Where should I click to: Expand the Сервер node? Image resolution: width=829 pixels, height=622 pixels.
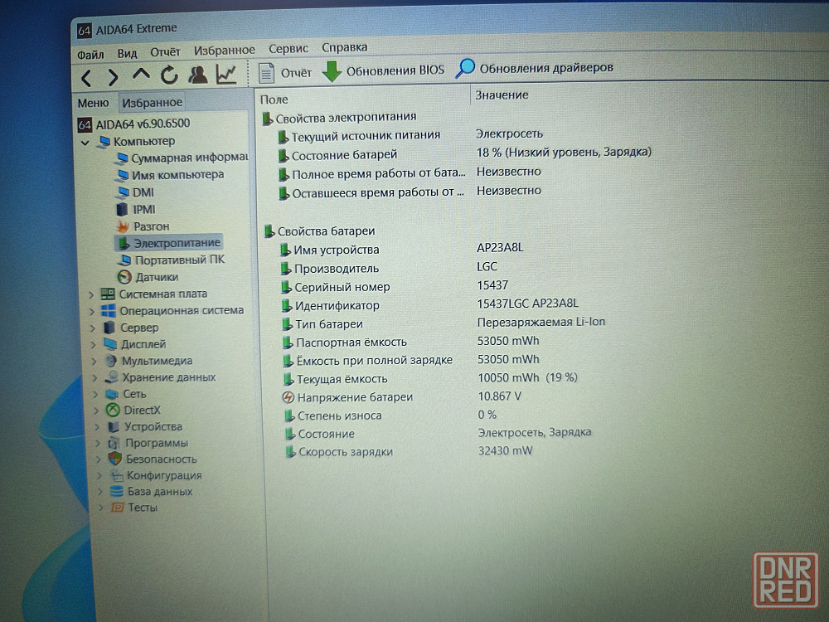(93, 328)
